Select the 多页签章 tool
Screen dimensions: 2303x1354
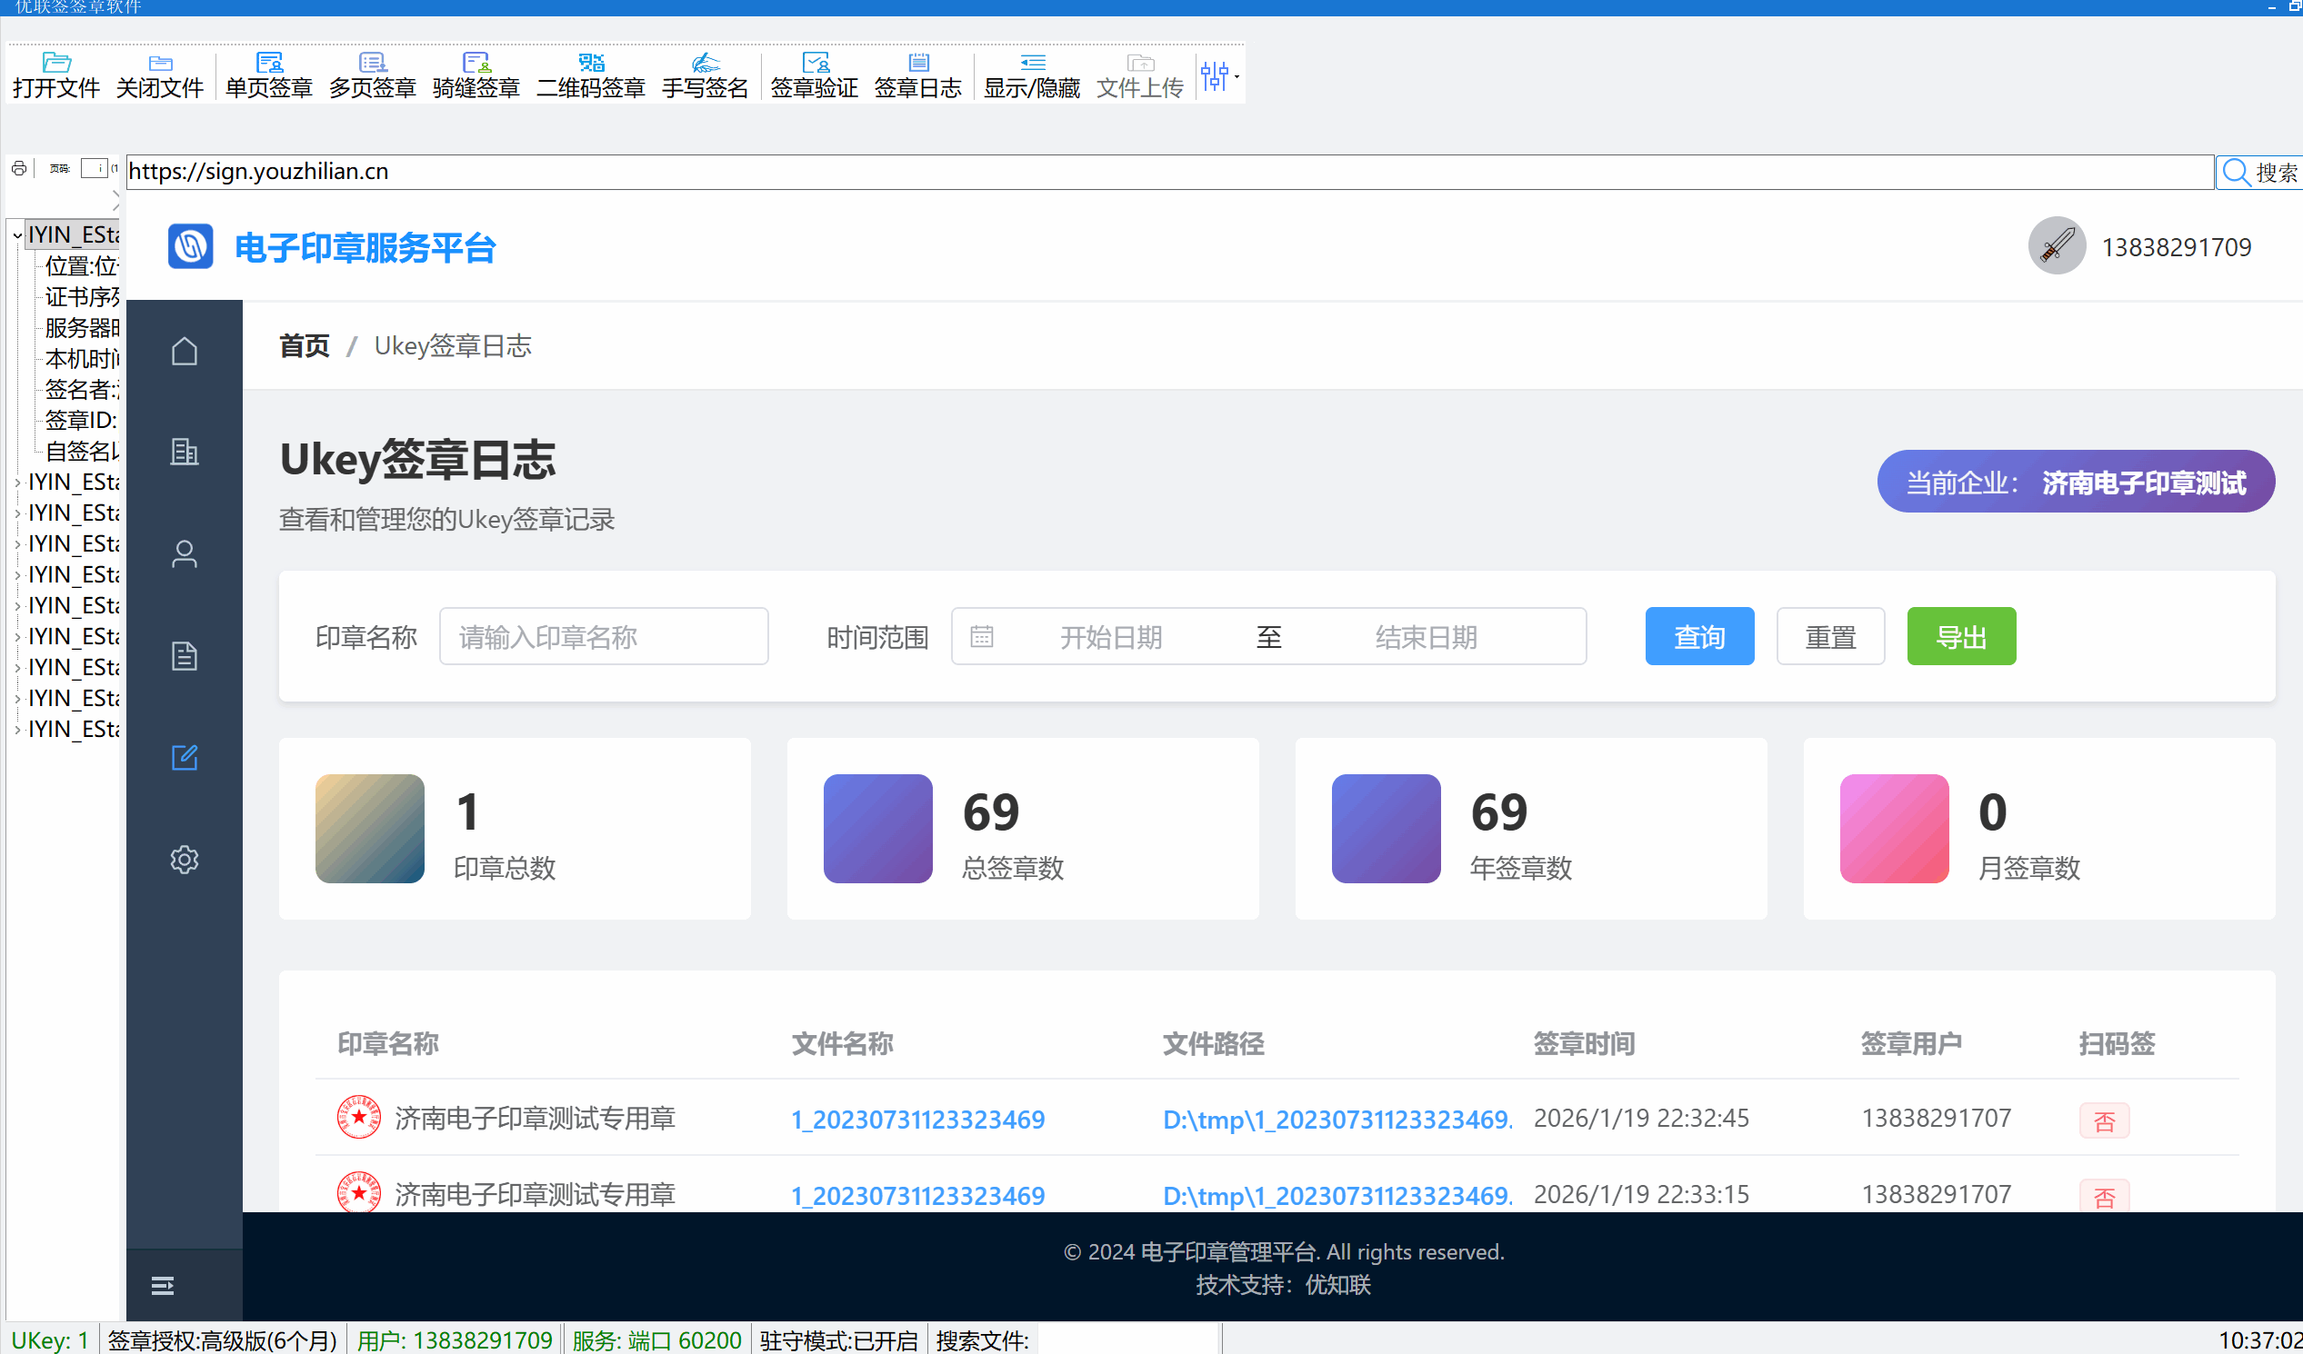(x=372, y=75)
